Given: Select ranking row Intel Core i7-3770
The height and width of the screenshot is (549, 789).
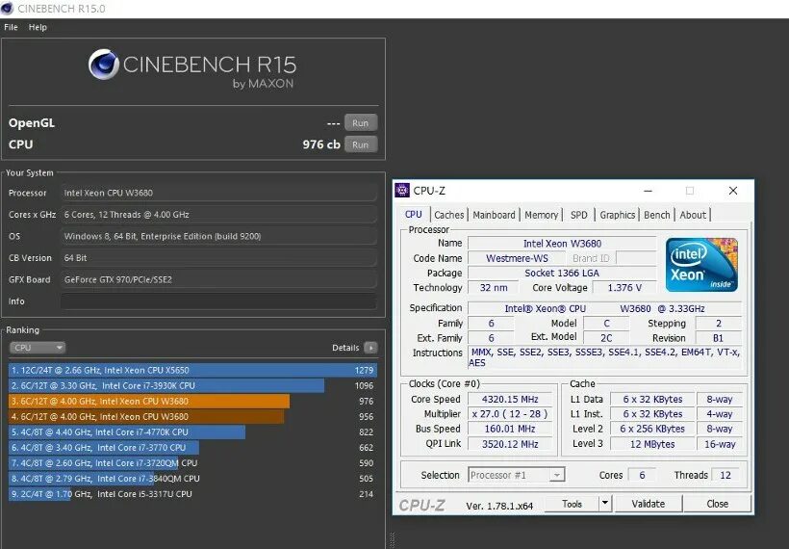Looking at the screenshot, I should coord(192,448).
